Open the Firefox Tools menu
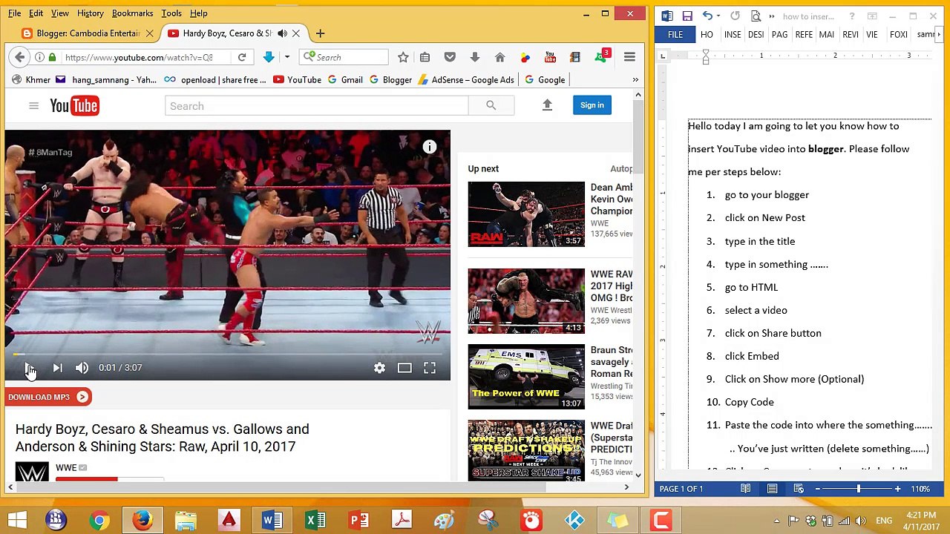The height and width of the screenshot is (534, 950). (171, 13)
